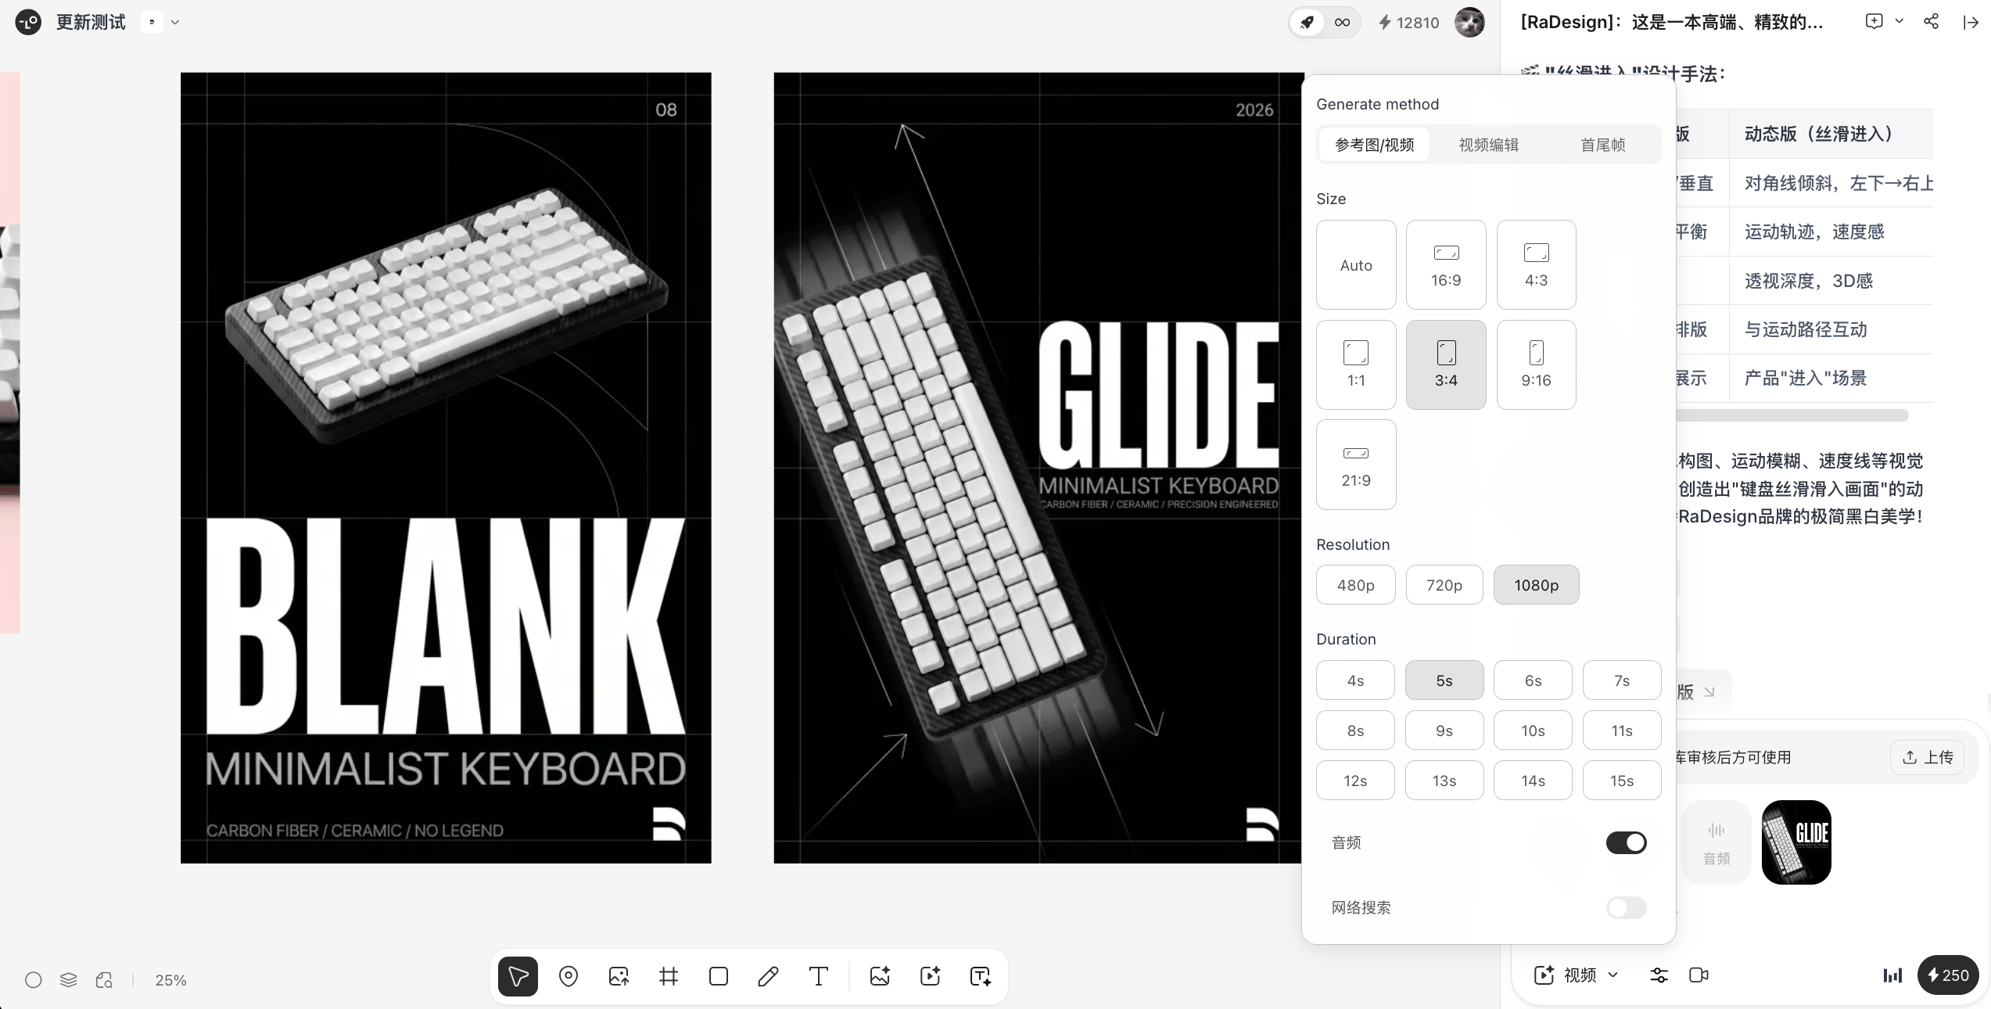Open the AI text generator tool
Screen dimensions: 1991x1009
tap(980, 976)
